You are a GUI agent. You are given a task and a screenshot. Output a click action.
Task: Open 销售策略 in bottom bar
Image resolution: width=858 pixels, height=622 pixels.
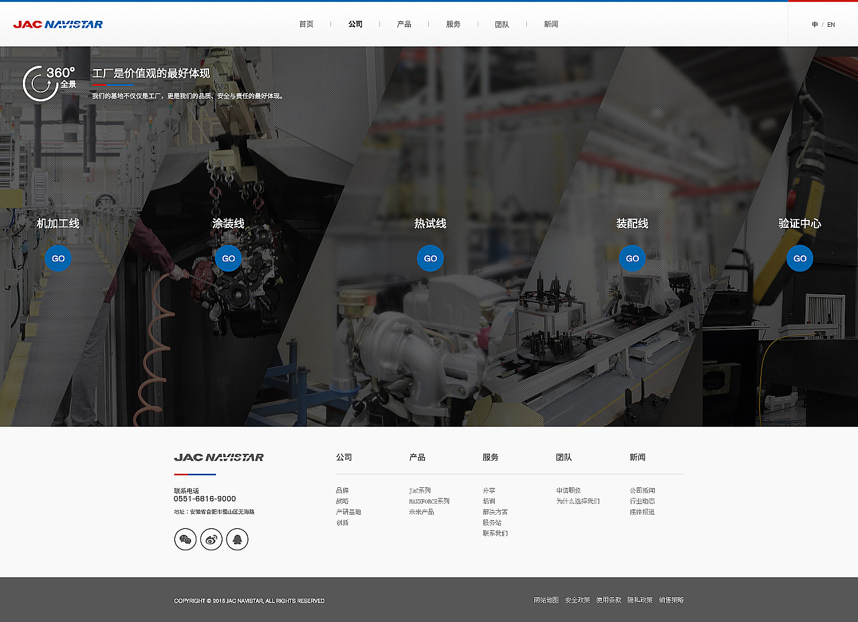point(672,600)
